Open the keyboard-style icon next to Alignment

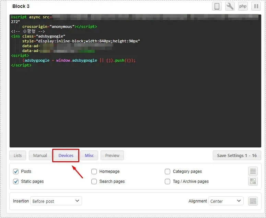click(x=253, y=201)
